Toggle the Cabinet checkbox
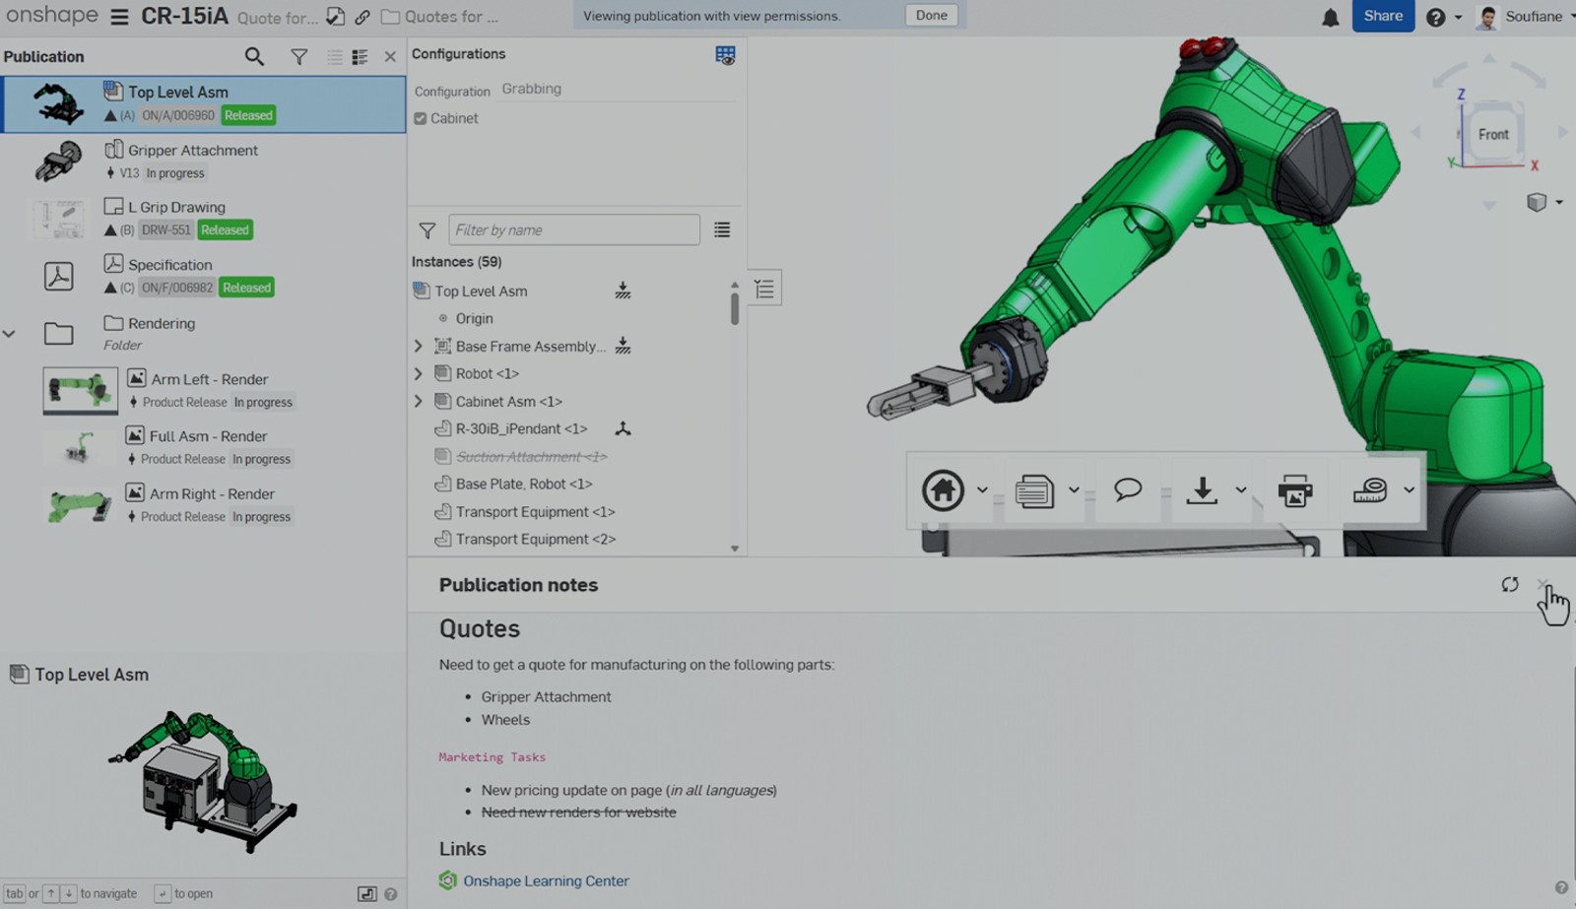The width and height of the screenshot is (1576, 909). [x=421, y=118]
